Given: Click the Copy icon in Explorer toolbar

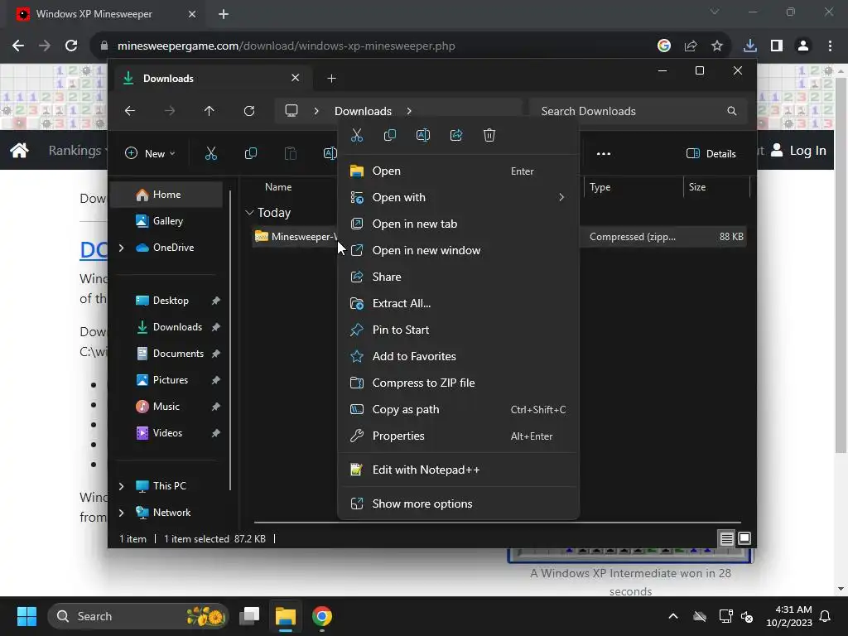Looking at the screenshot, I should pos(250,153).
